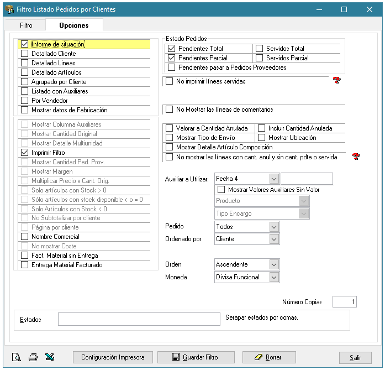The image size is (385, 370).
Task: Click the text field next to Fecha 4
Action: pos(307,179)
